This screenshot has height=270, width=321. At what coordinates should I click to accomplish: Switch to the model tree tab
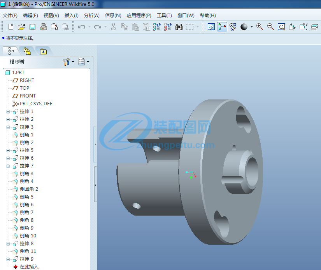[11, 51]
